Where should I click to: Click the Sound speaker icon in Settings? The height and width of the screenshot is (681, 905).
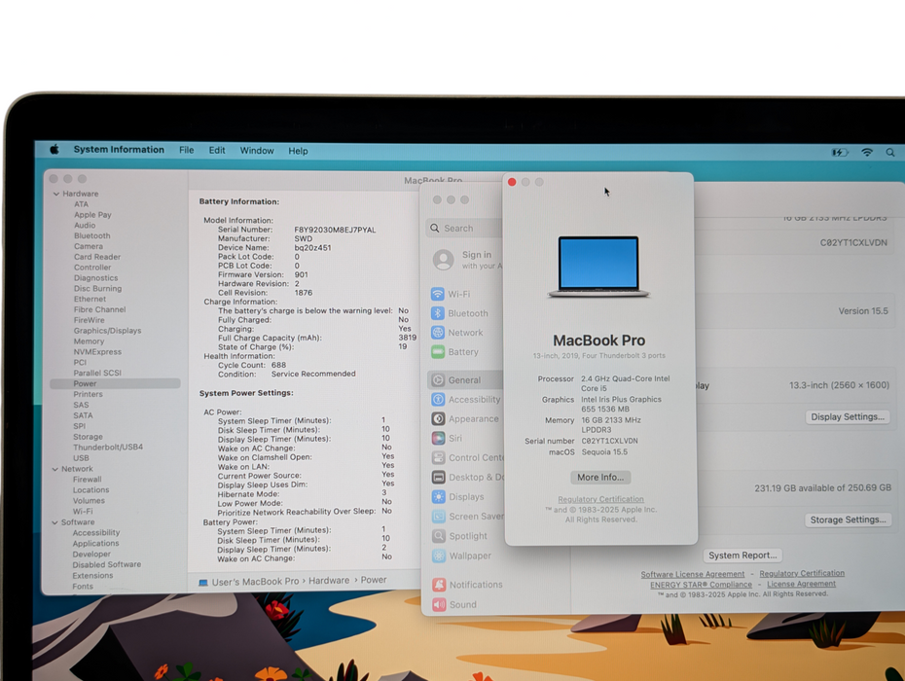tap(439, 604)
